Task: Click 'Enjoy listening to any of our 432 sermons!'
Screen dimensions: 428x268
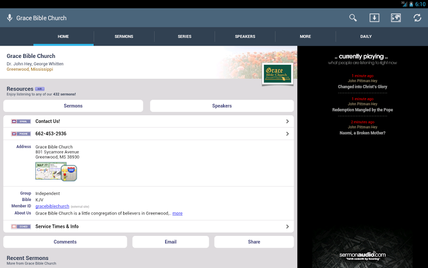Action: 41,94
